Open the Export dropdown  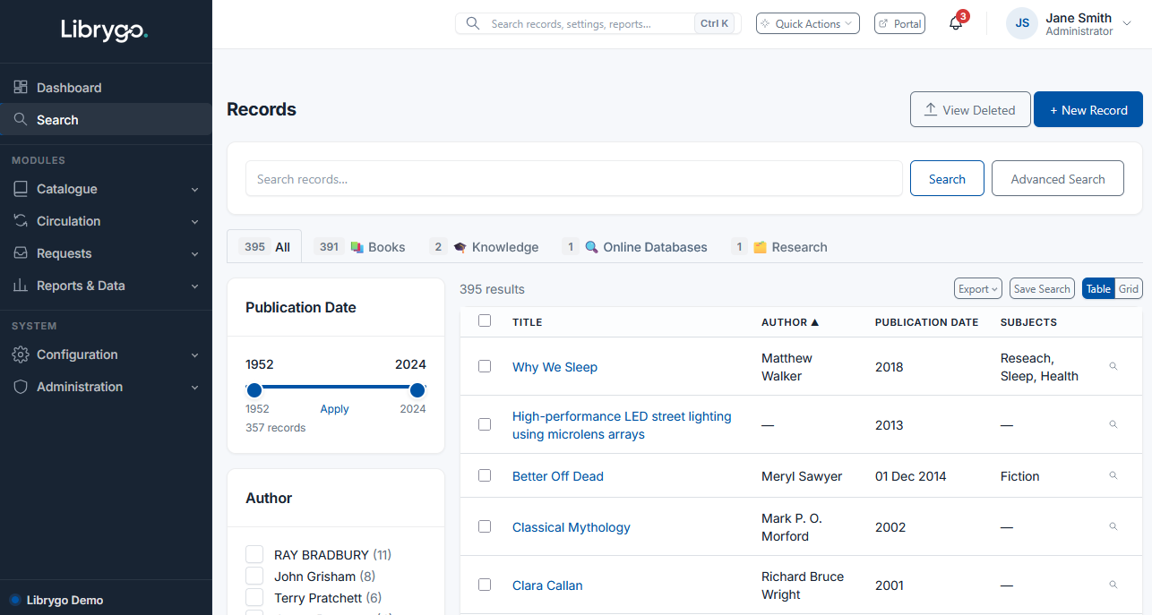coord(977,288)
